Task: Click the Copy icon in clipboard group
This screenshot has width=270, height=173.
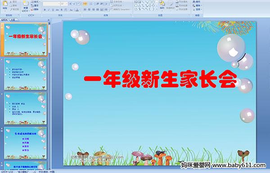Action: pyautogui.click(x=11, y=5)
